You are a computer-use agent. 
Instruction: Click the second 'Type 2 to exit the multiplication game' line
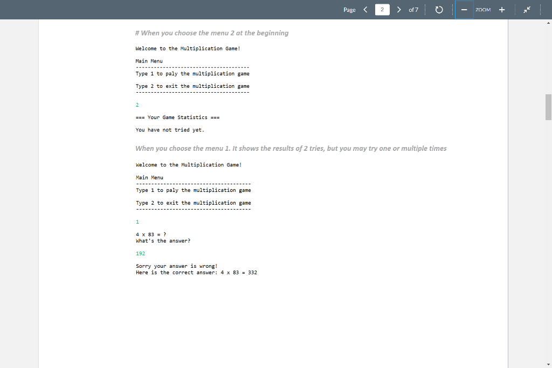point(194,203)
